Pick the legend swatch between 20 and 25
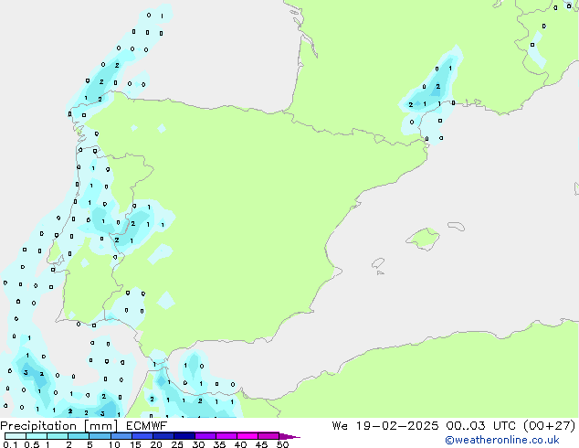 (163, 436)
